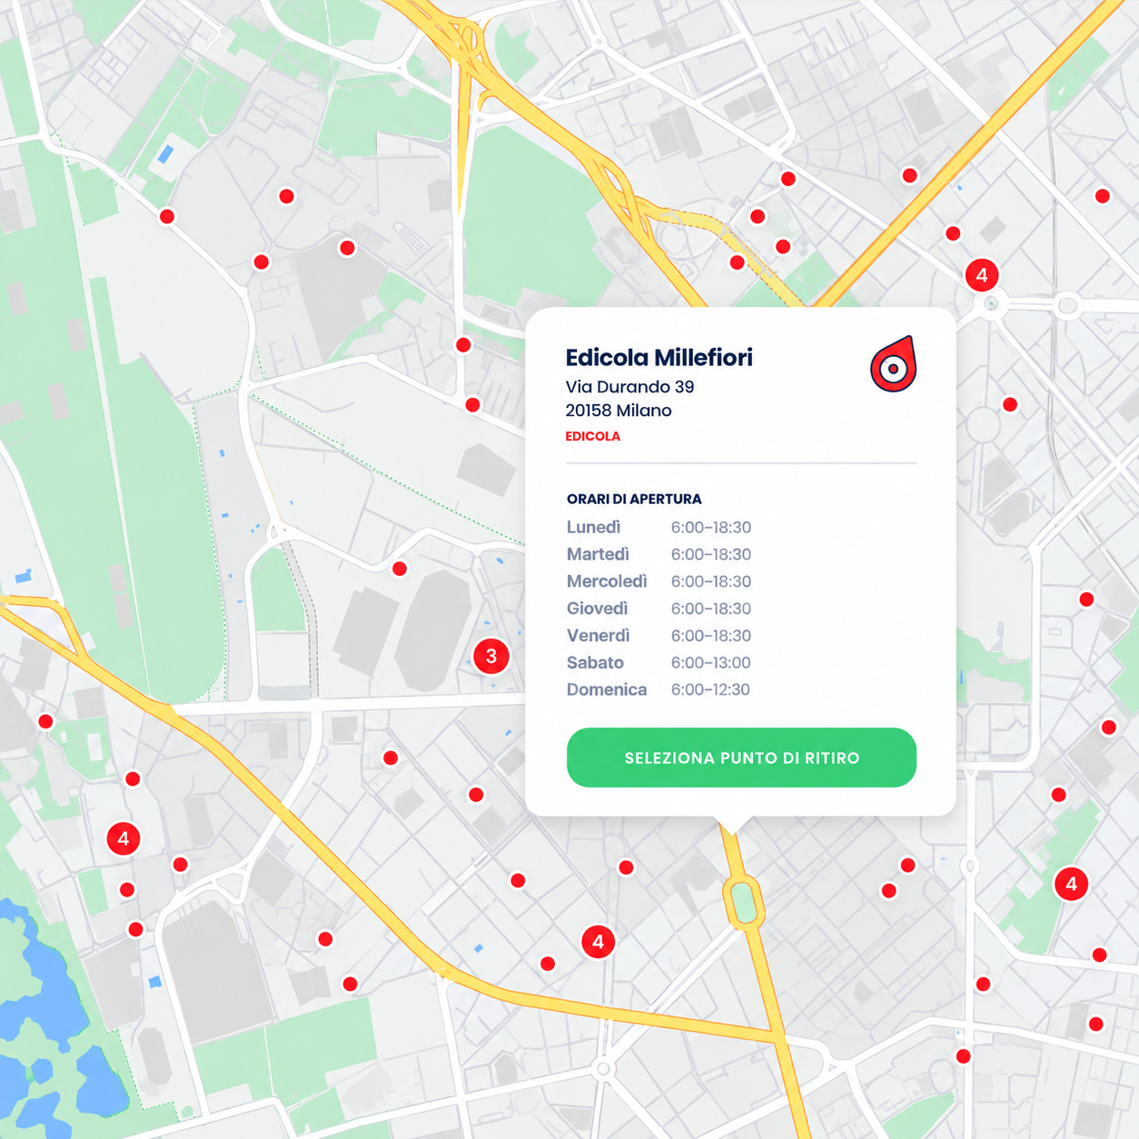This screenshot has width=1139, height=1139.
Task: Open the cluster marker labeled 3
Action: click(491, 656)
